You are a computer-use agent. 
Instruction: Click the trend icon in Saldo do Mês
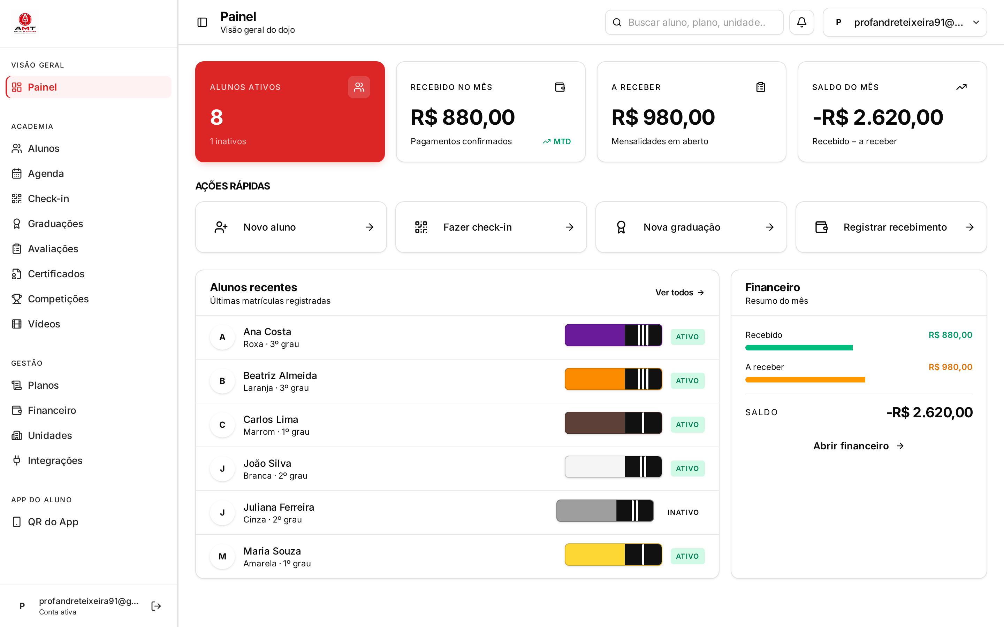coord(961,87)
